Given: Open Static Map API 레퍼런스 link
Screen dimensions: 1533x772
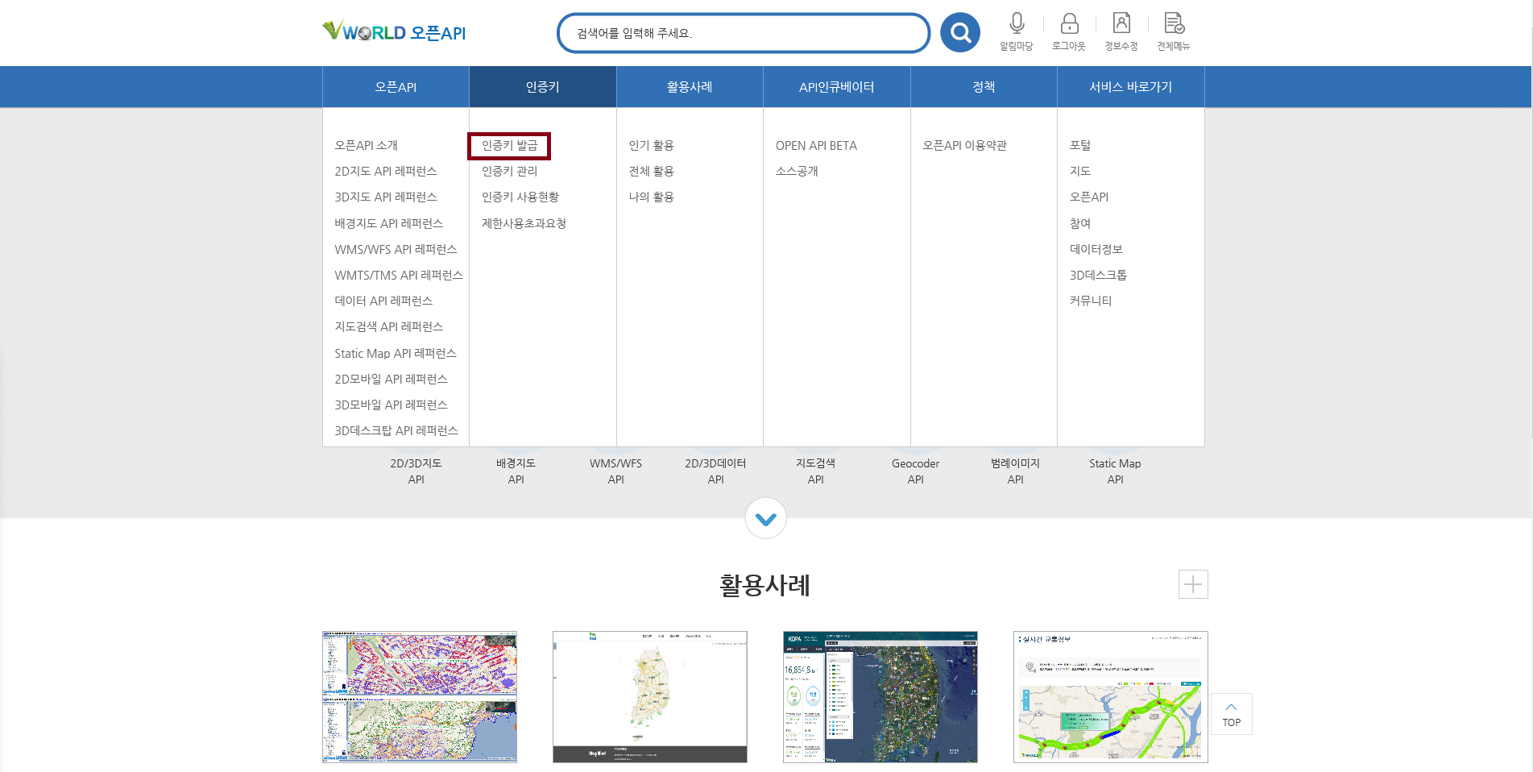Looking at the screenshot, I should tap(396, 354).
